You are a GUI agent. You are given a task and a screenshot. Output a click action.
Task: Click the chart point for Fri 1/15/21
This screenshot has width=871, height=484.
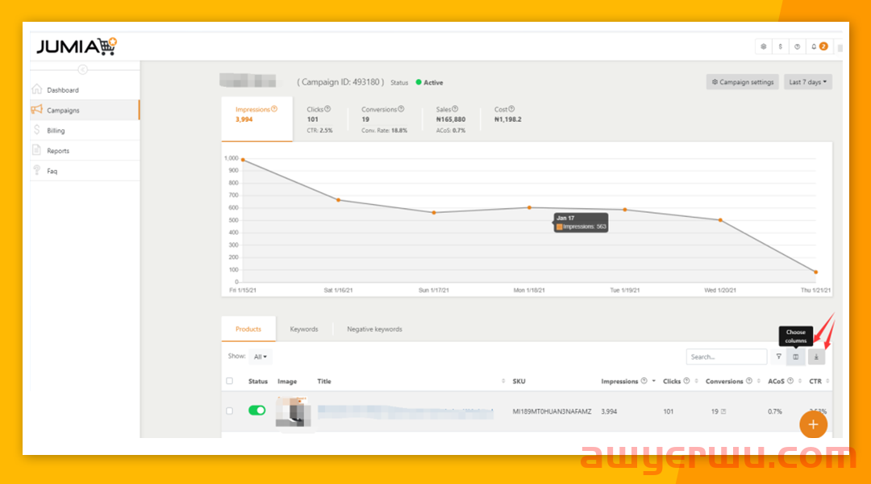click(x=243, y=160)
